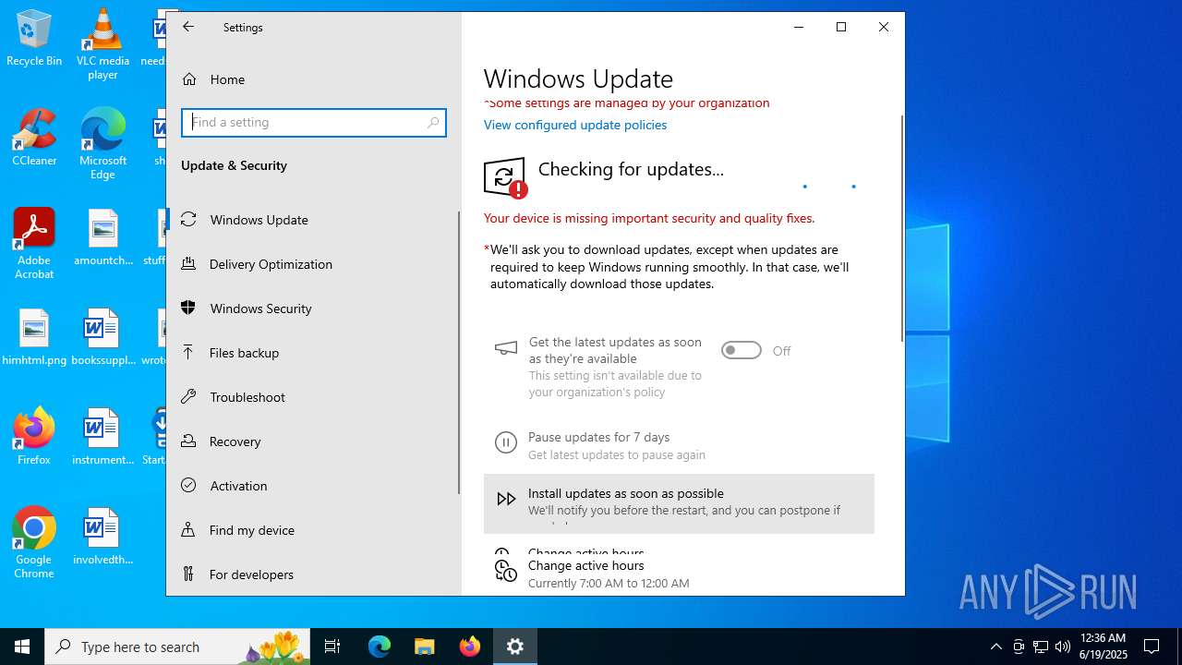Click the network tray icon
This screenshot has width=1182, height=665.
click(1041, 647)
